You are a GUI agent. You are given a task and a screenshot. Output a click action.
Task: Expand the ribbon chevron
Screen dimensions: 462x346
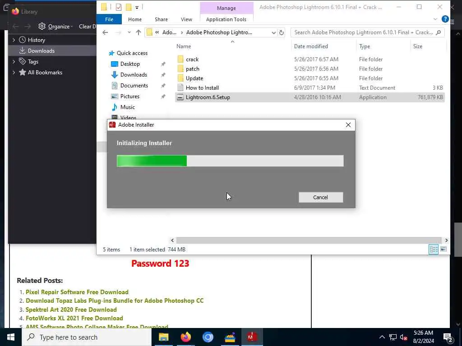[435, 19]
